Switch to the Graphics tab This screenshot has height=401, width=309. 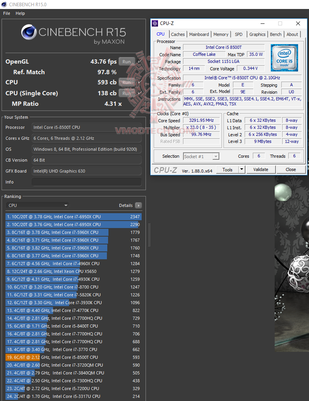[257, 34]
